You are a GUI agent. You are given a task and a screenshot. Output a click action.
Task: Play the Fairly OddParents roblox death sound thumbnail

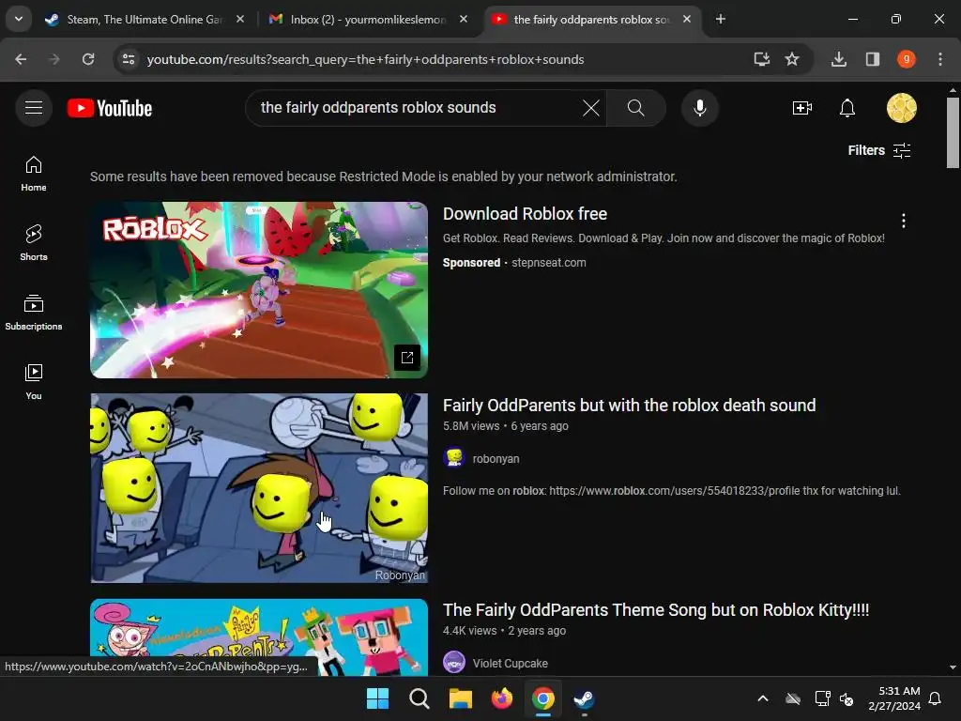pos(259,488)
